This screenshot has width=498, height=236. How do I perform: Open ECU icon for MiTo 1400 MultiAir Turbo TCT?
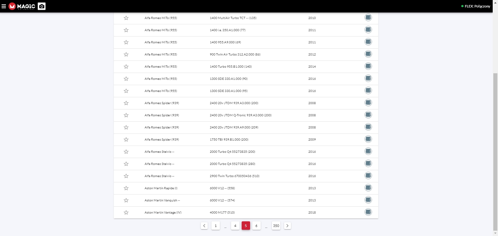368,17
